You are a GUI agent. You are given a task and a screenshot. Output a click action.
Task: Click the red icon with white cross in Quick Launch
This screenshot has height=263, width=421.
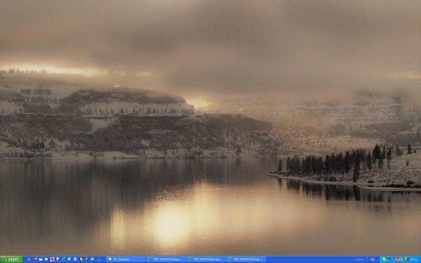point(52,259)
